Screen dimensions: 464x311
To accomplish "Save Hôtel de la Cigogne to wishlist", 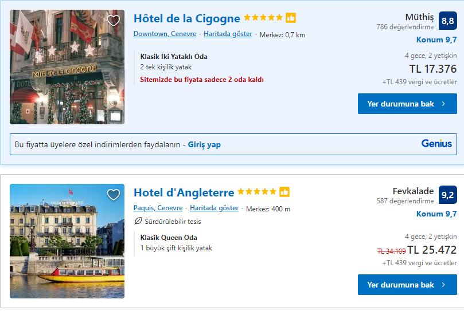I will [114, 21].
